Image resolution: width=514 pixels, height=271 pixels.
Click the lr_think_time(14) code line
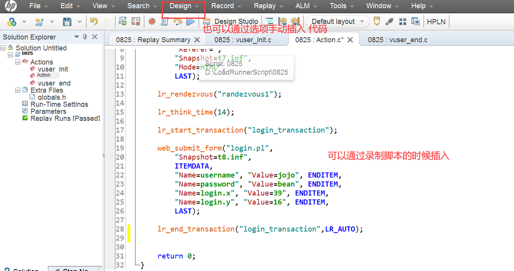tap(196, 112)
